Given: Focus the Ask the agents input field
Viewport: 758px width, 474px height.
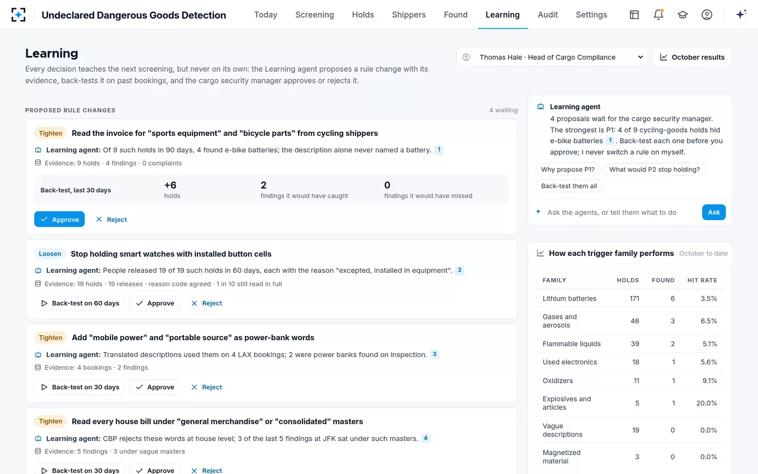Looking at the screenshot, I should point(621,212).
